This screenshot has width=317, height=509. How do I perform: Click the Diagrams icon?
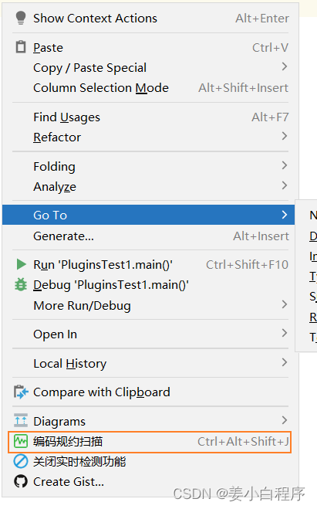21,420
